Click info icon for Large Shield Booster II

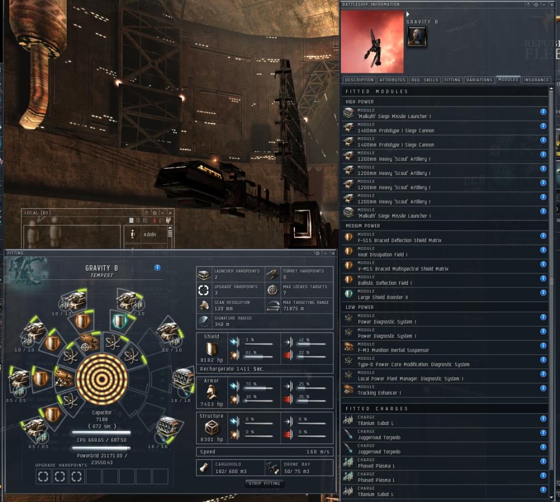click(x=543, y=293)
